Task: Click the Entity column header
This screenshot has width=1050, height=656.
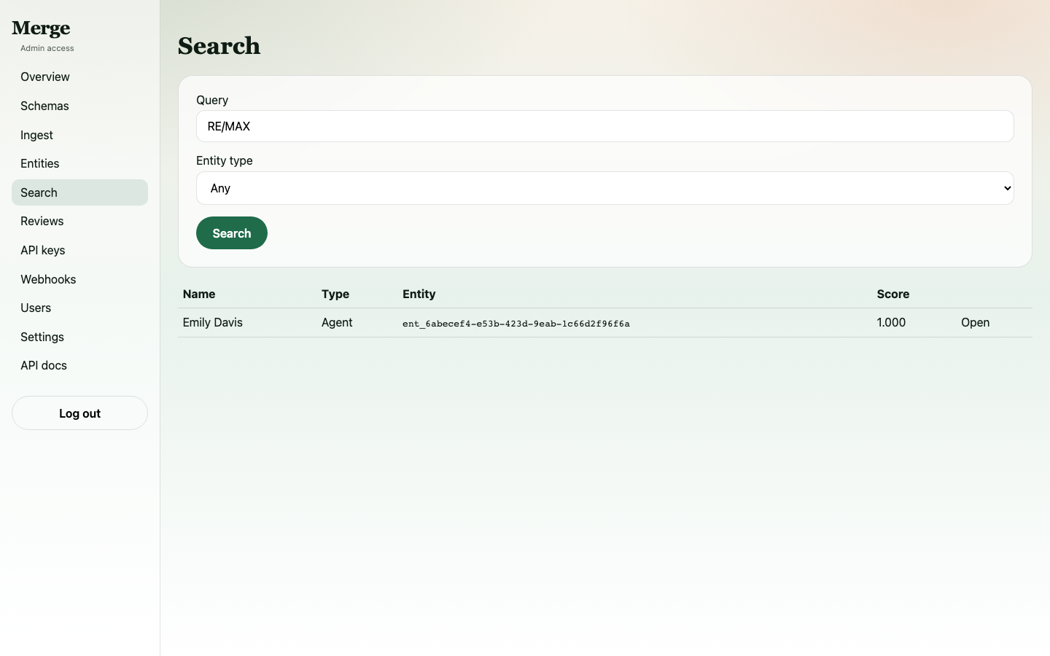Action: (419, 294)
